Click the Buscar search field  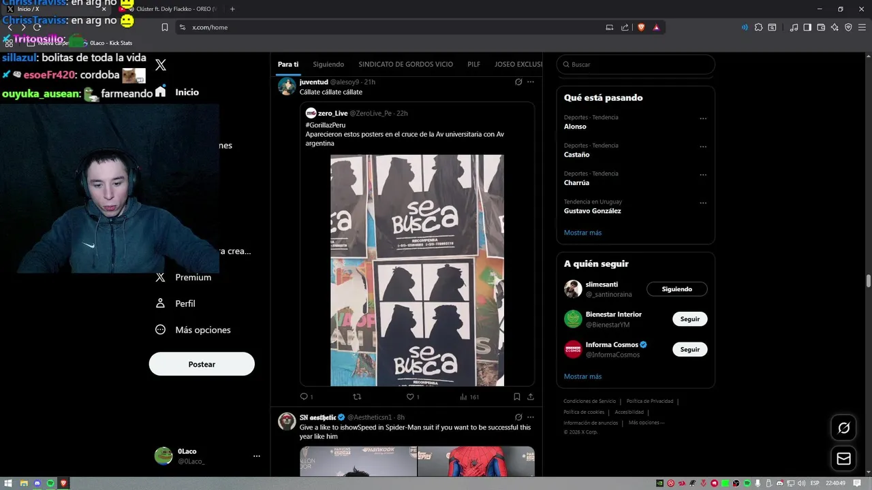[636, 65]
